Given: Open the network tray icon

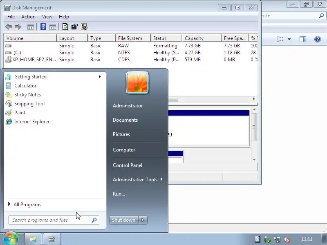Looking at the screenshot, I should pyautogui.click(x=277, y=239).
